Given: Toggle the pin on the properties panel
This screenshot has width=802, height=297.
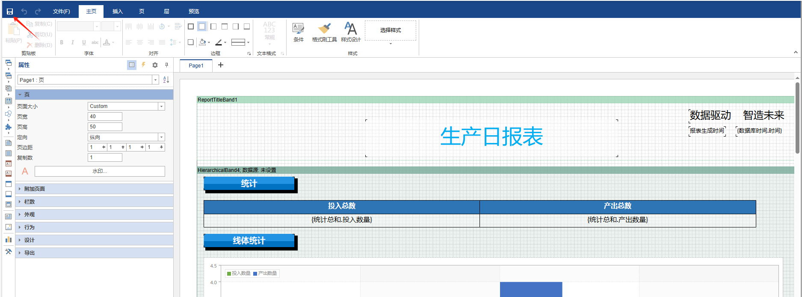Looking at the screenshot, I should [166, 65].
